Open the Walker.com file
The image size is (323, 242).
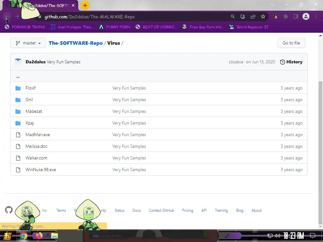click(36, 158)
